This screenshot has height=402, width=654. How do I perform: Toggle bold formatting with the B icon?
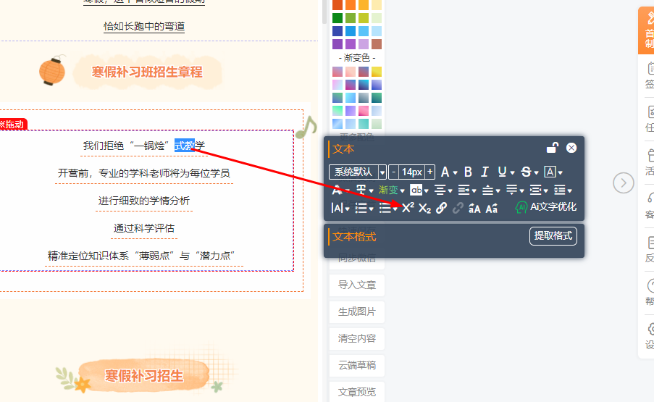468,172
